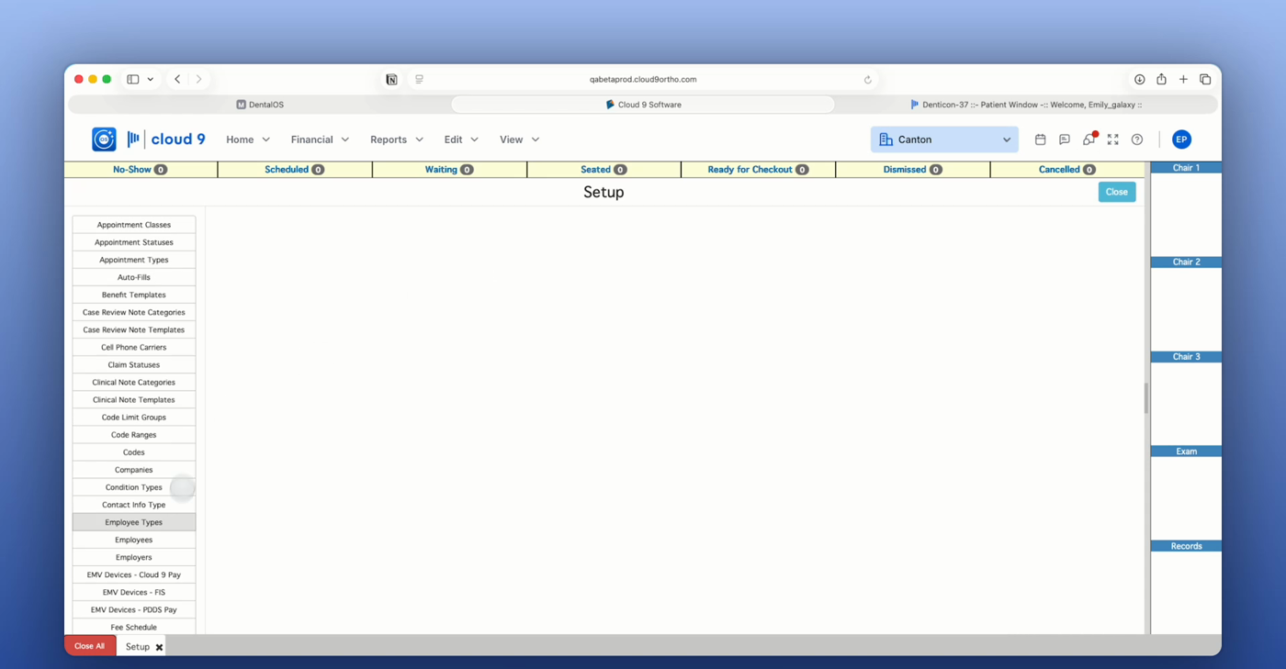Expand the Home menu

[x=248, y=139]
